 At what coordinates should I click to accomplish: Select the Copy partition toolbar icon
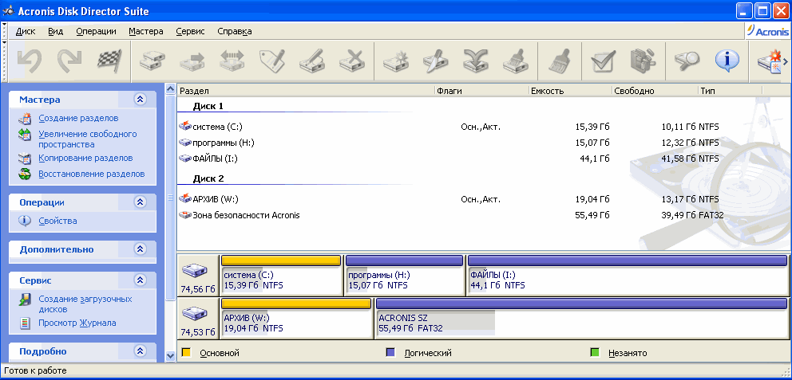tap(152, 61)
